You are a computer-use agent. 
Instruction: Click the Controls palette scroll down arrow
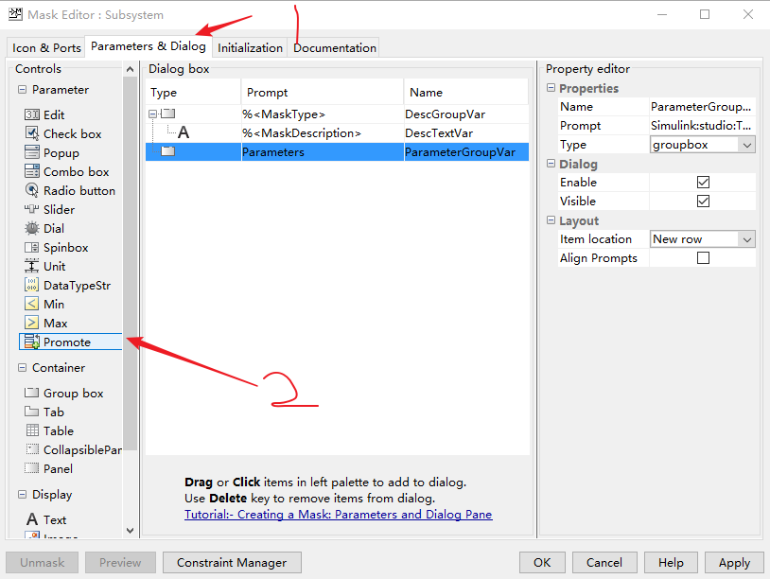coord(131,531)
